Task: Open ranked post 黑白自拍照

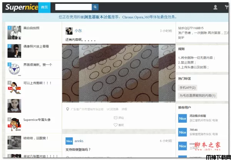Action: coord(31,28)
